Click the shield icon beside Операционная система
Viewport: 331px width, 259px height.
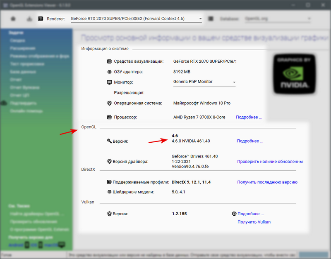109,103
